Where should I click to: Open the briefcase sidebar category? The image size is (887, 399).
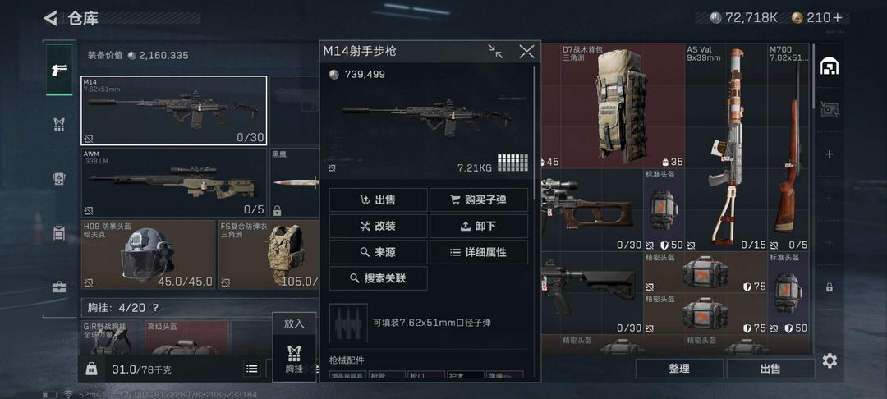[59, 287]
